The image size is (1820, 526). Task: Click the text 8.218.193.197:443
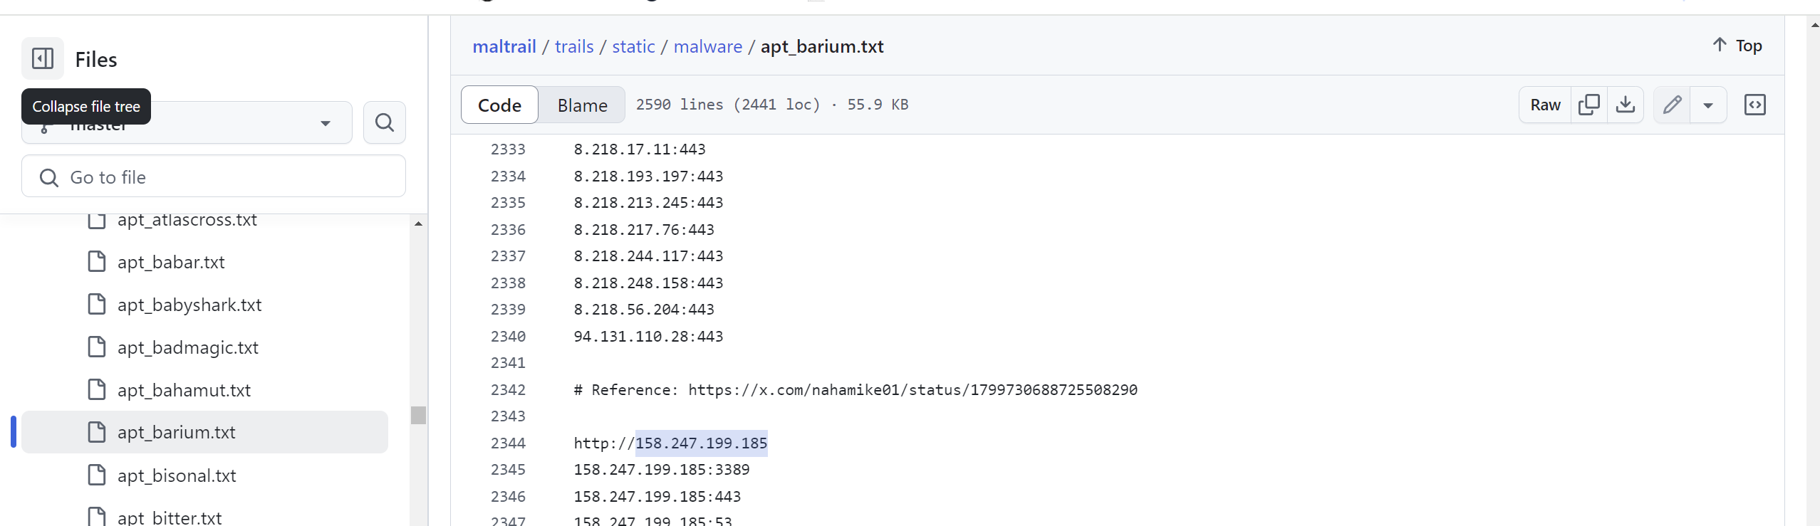(x=648, y=176)
